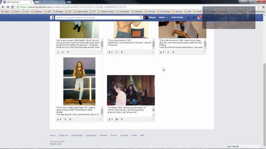The image size is (266, 149).
Task: Tag people on the little fighter boots photo
Action: coord(58,52)
